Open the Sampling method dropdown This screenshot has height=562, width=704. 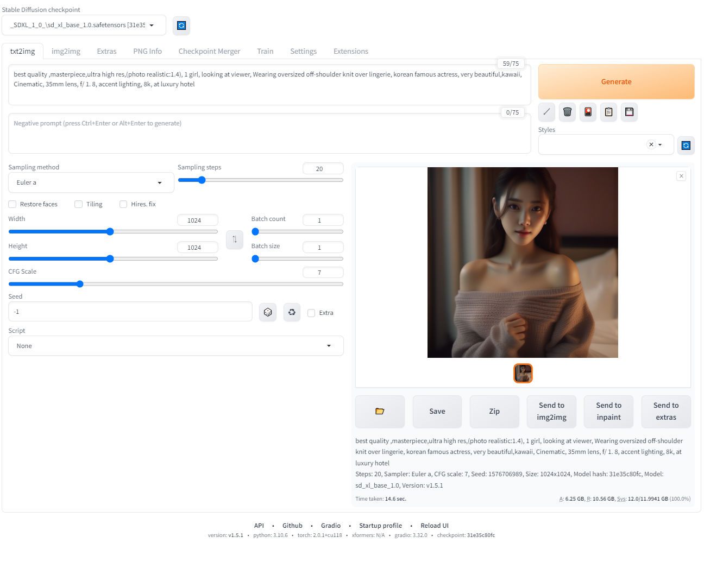(91, 183)
